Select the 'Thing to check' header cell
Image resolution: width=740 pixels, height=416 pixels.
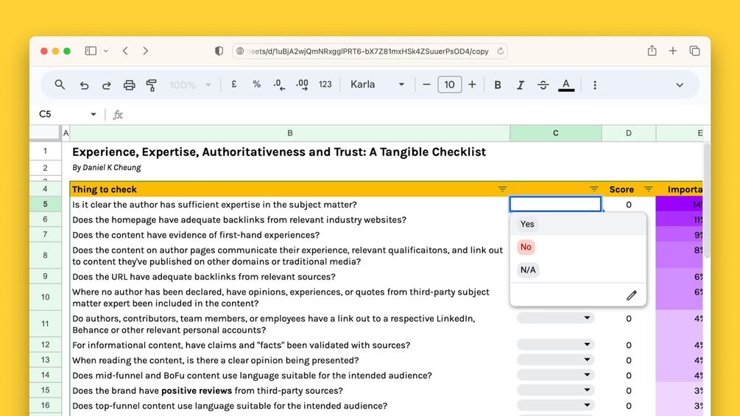coord(290,189)
